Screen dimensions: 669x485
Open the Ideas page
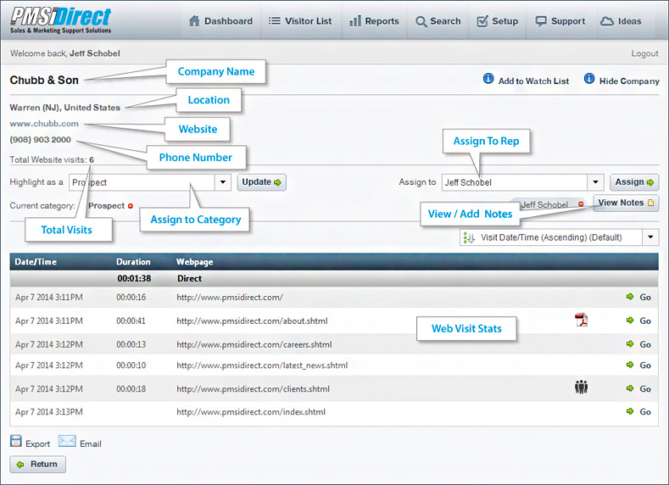(x=621, y=21)
